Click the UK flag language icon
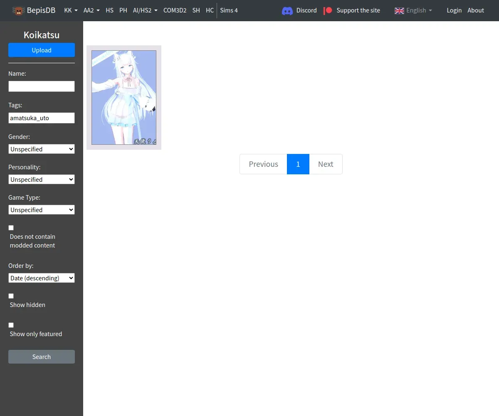The height and width of the screenshot is (416, 499). (x=399, y=10)
